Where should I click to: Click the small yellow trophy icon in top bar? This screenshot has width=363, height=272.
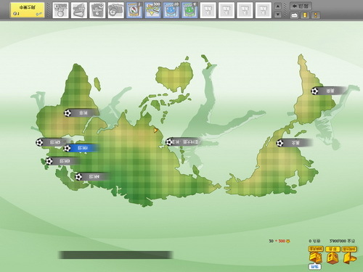click(305, 15)
